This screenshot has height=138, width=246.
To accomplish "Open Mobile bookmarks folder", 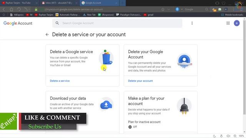I will point(232,15).
